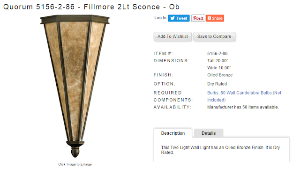
Task: Click the Pinterest Pin it button
Action: point(198,18)
